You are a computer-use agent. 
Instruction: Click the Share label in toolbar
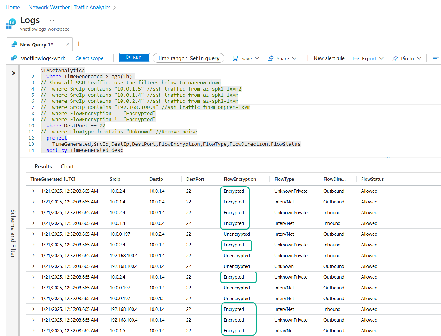click(x=283, y=58)
